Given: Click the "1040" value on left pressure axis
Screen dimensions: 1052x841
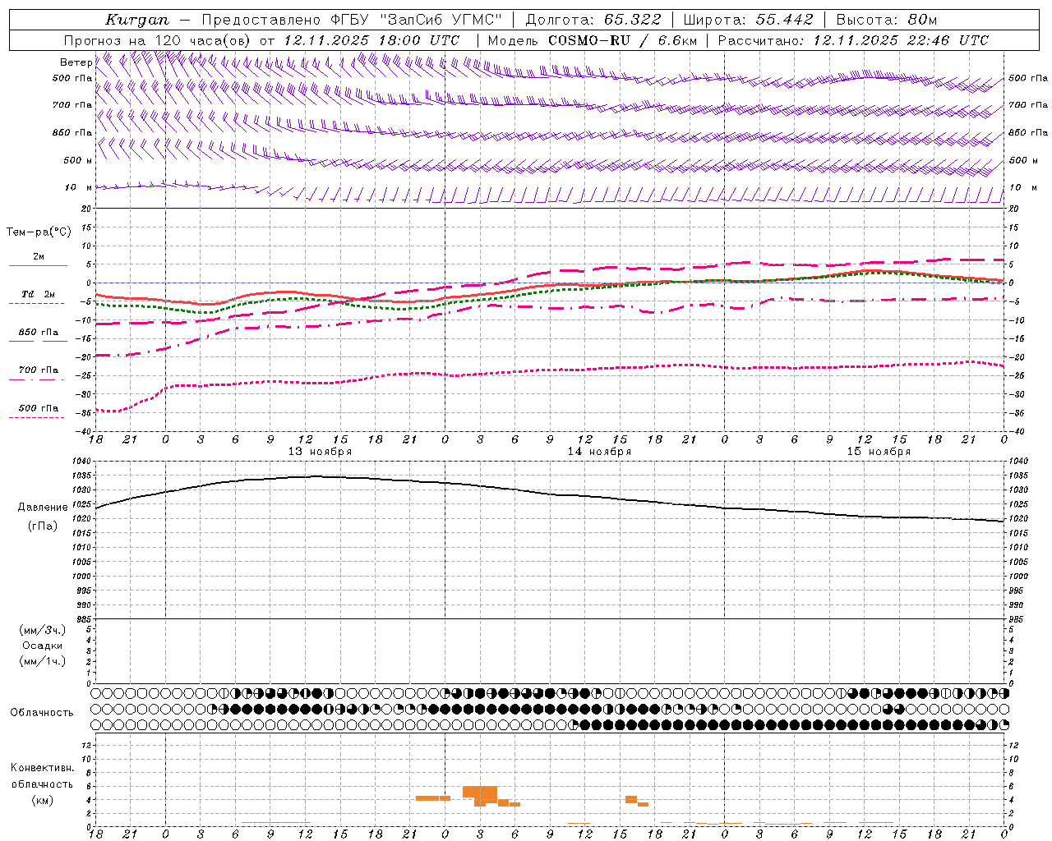Looking at the screenshot, I should coord(83,462).
